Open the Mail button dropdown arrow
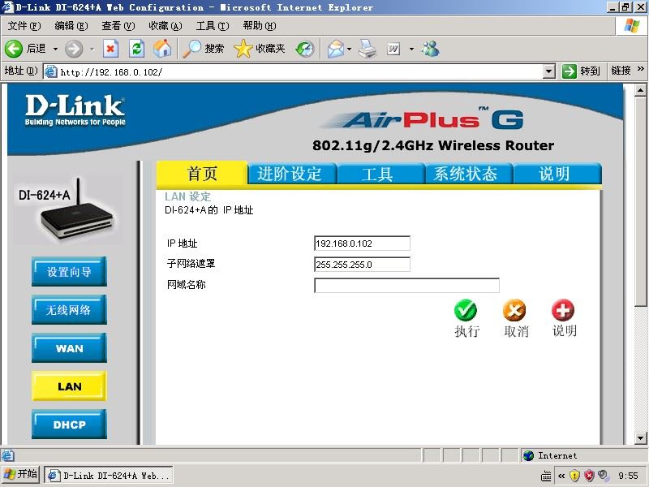Image resolution: width=649 pixels, height=487 pixels. point(350,49)
